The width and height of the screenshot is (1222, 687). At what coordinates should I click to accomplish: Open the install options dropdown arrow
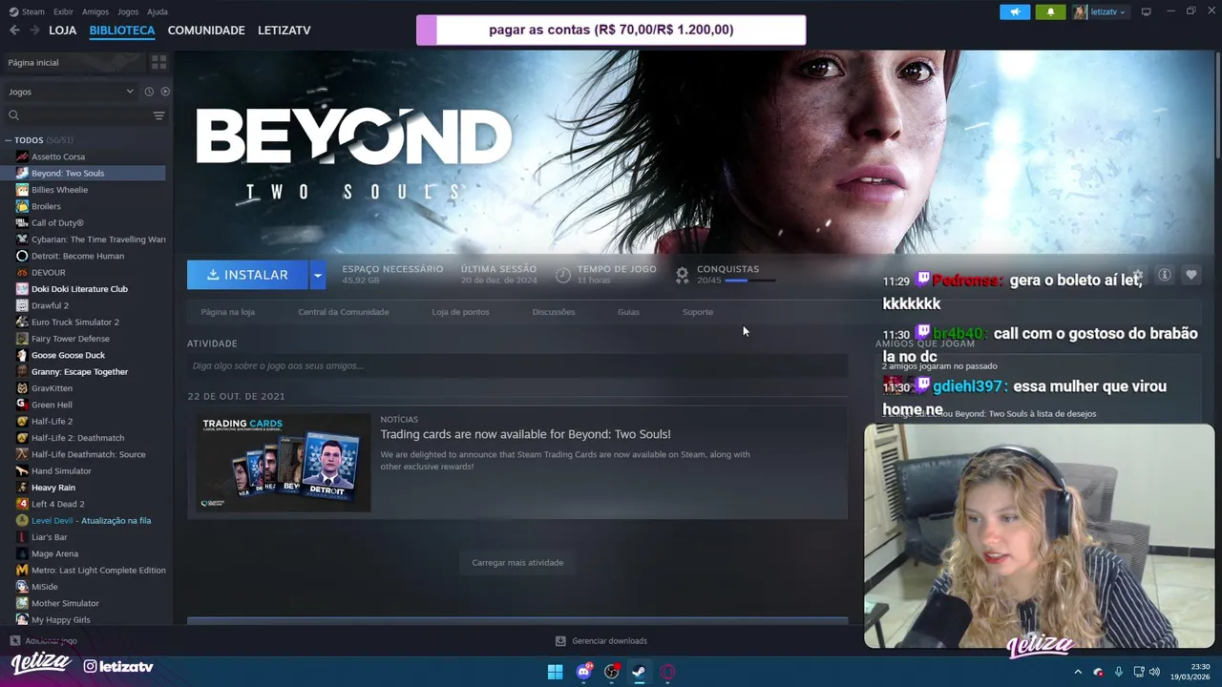tap(318, 275)
